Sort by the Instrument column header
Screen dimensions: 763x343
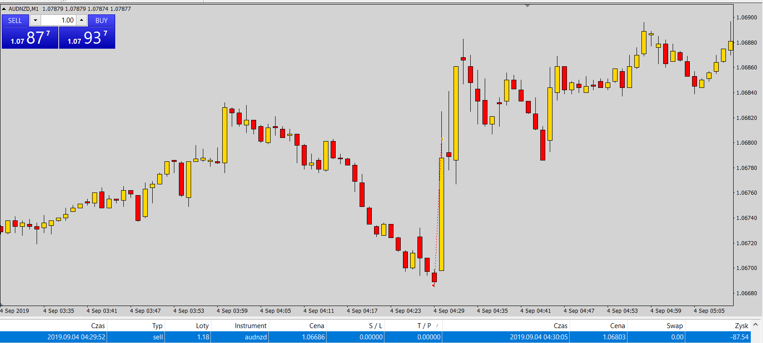pyautogui.click(x=240, y=325)
